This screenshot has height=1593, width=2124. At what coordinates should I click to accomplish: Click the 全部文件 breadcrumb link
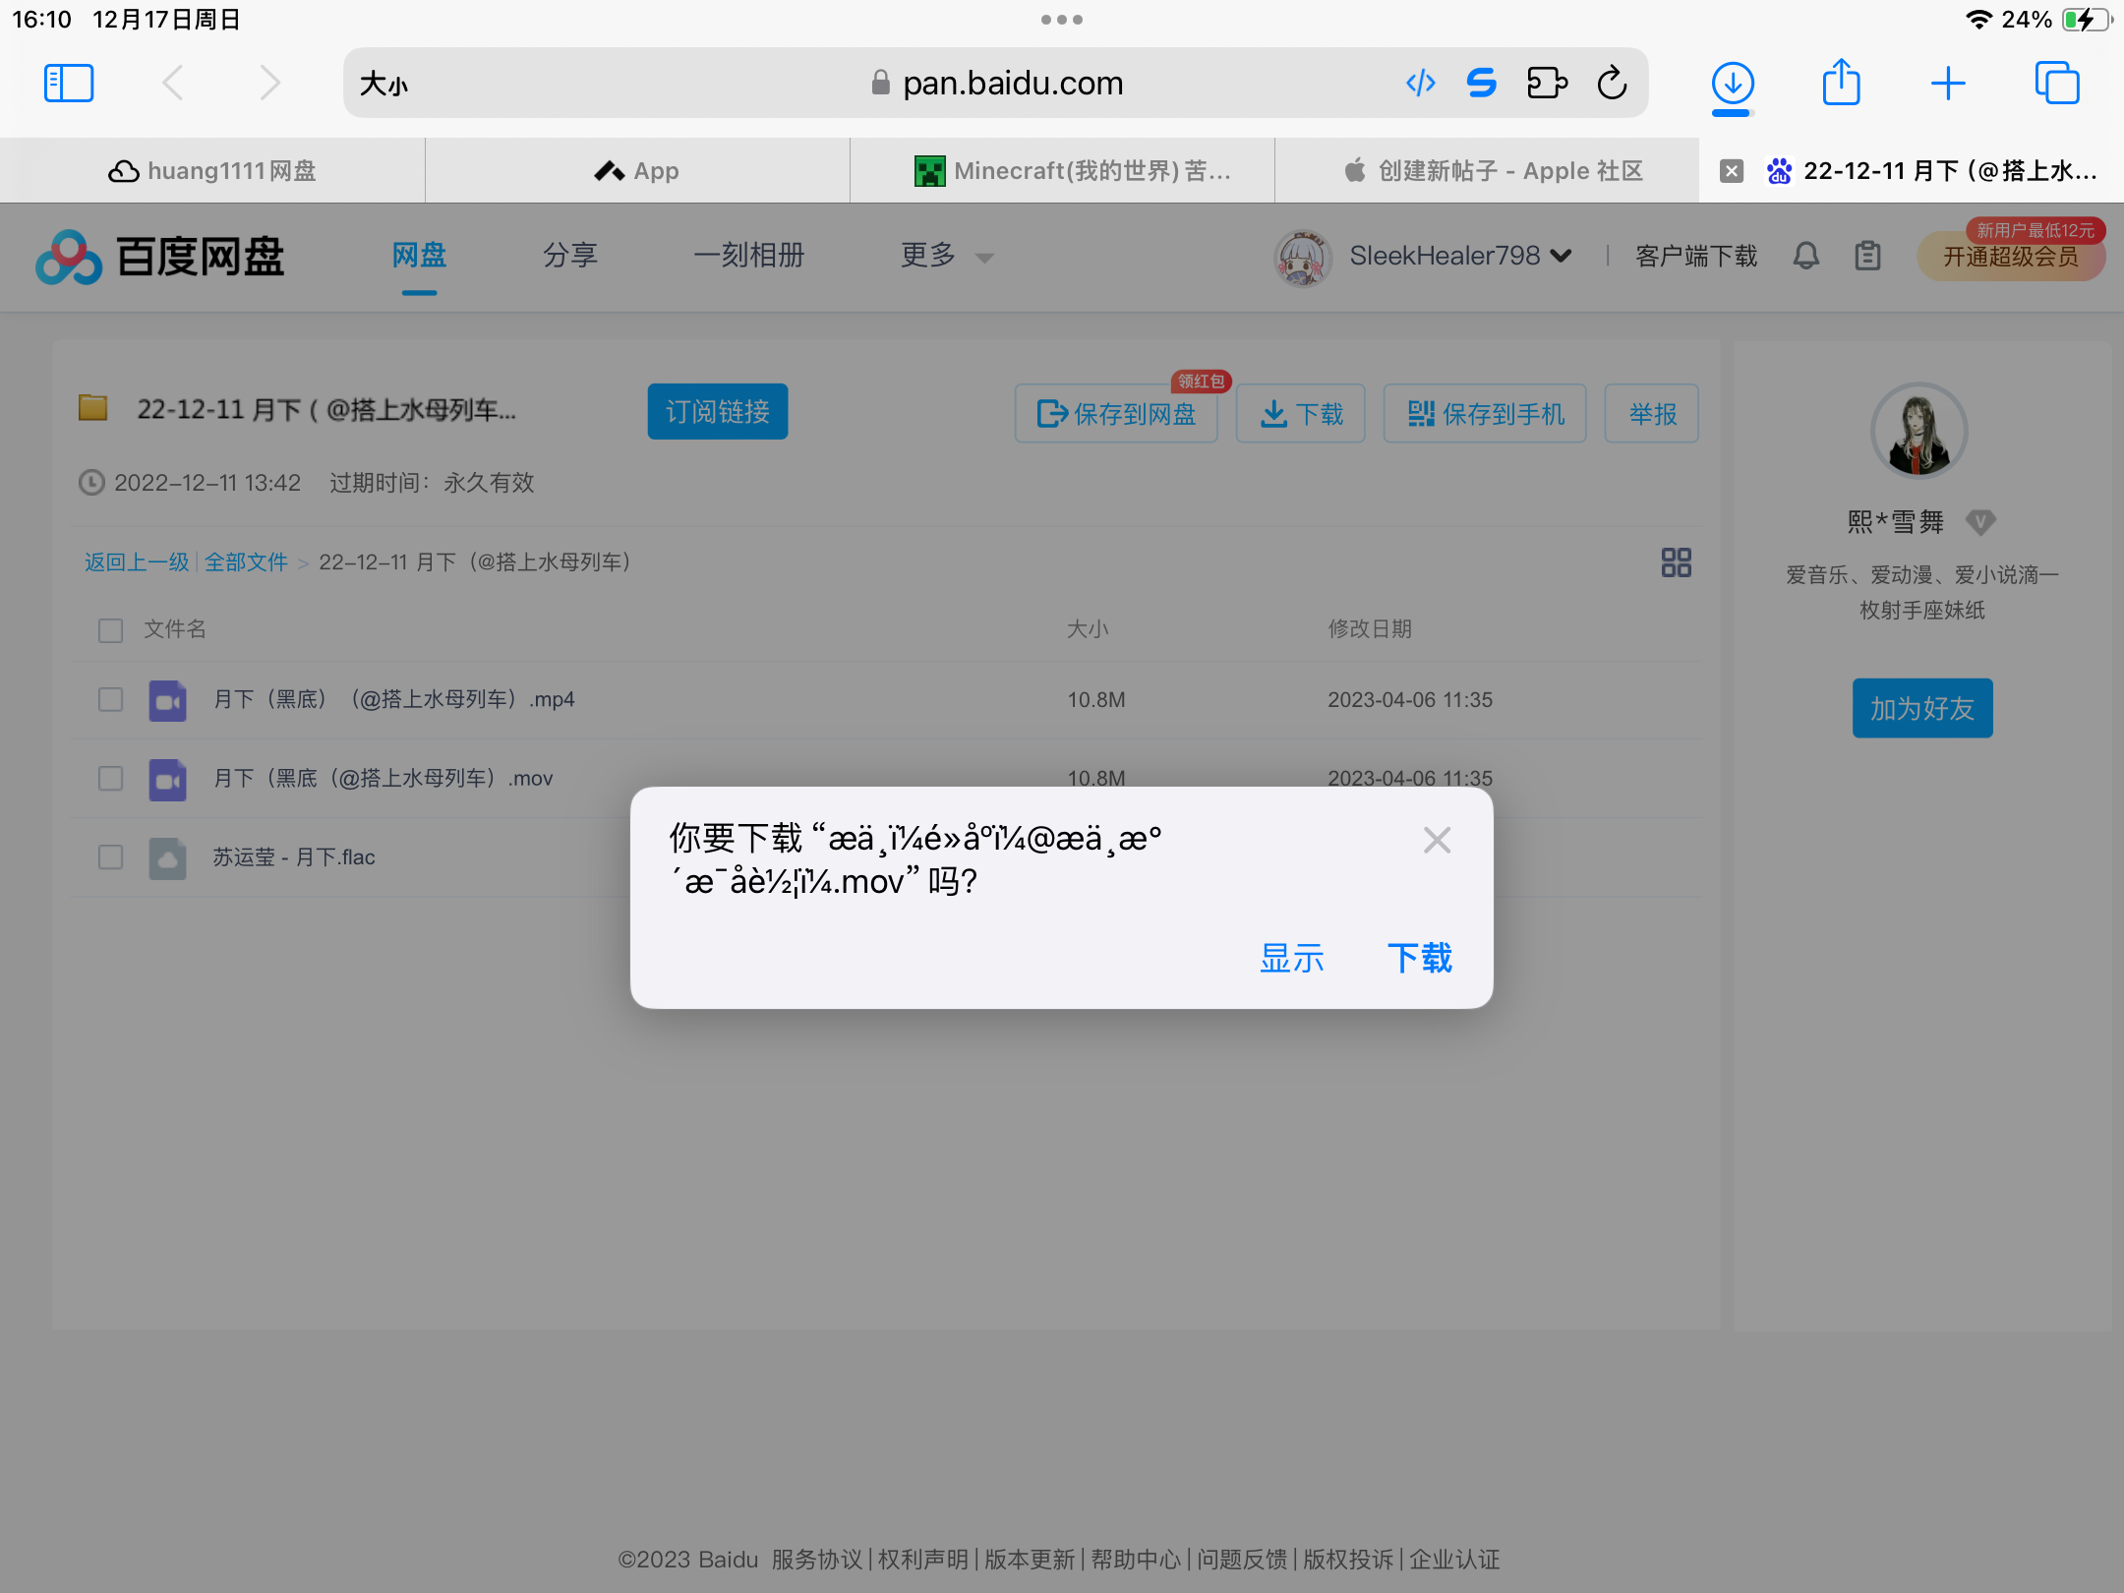point(246,562)
